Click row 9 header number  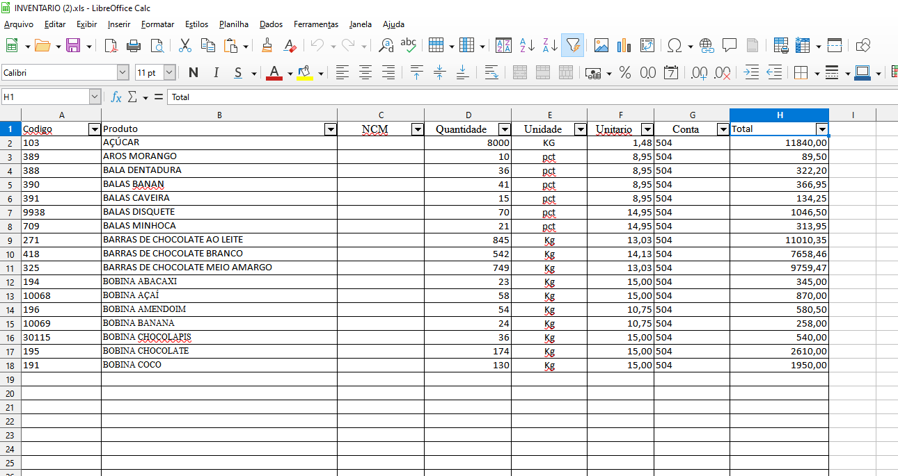[x=10, y=240]
